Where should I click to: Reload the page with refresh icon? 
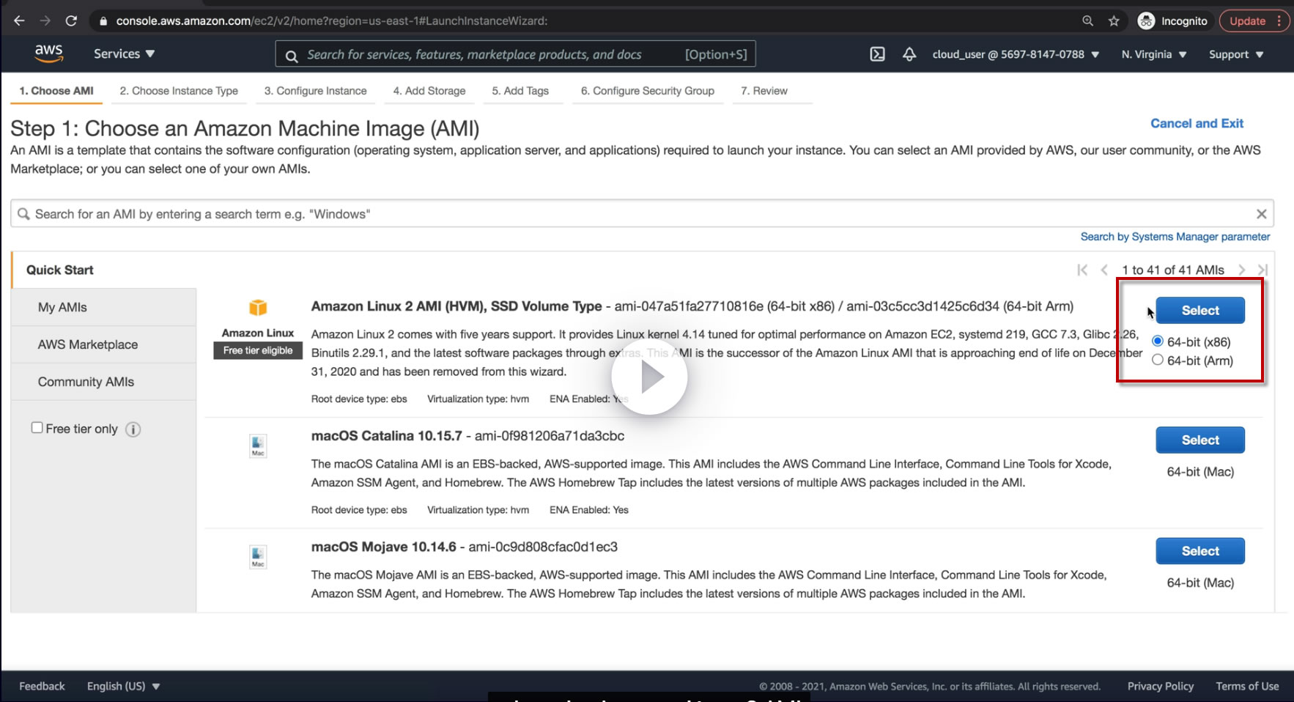71,21
